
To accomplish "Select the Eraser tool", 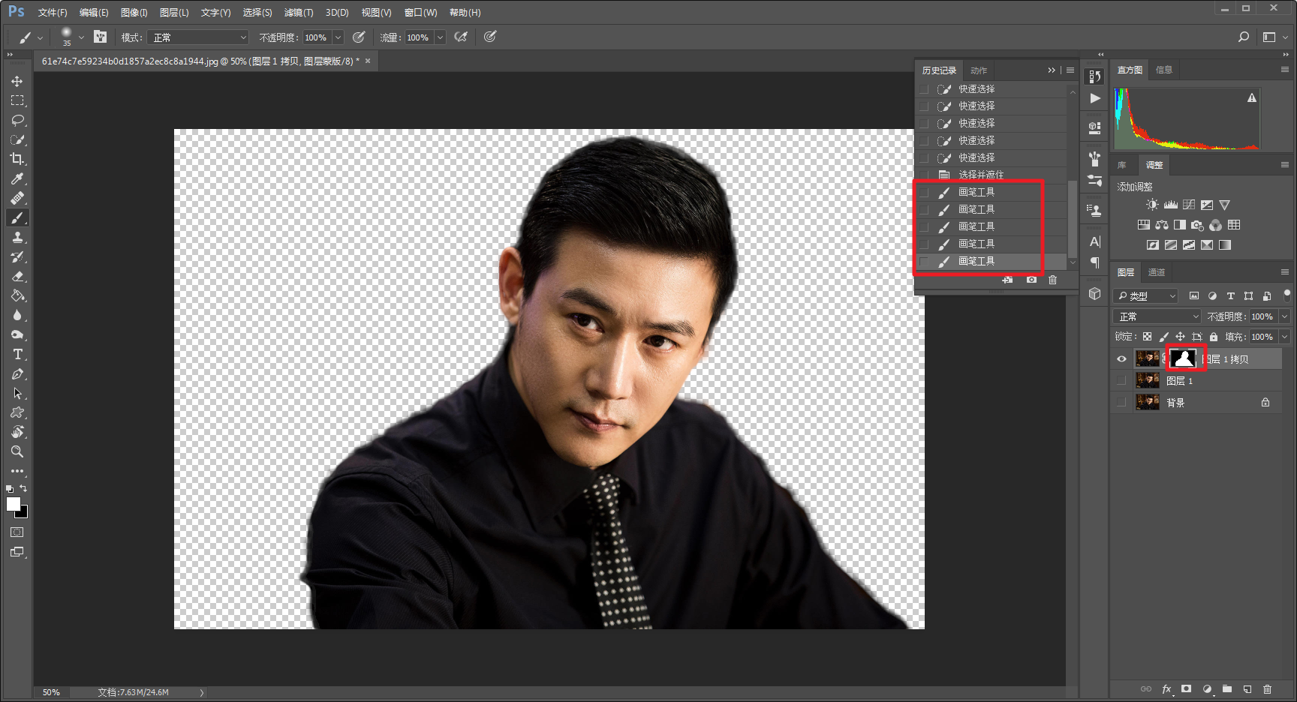I will coord(17,276).
